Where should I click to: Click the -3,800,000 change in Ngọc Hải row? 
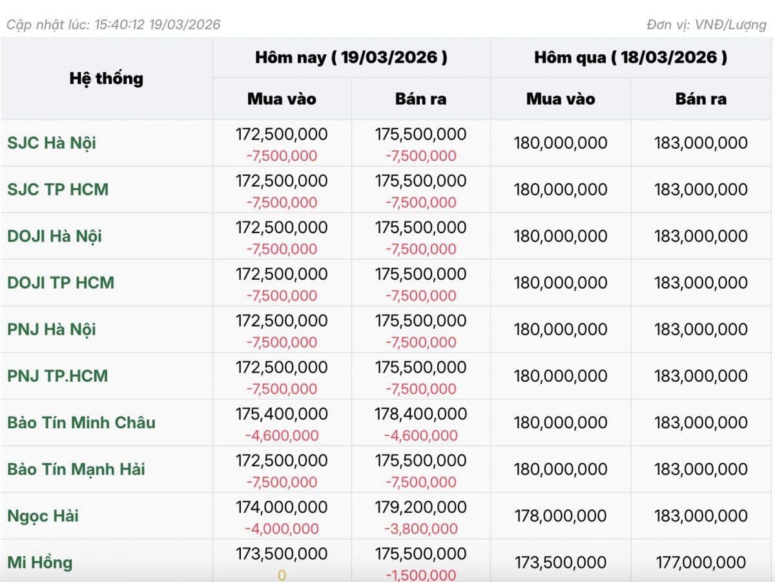[x=421, y=528]
